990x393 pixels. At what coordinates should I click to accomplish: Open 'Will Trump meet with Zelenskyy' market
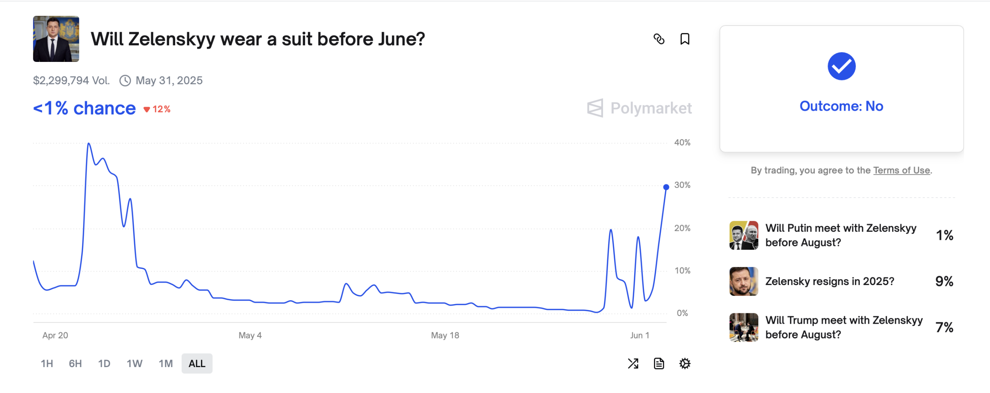(841, 327)
